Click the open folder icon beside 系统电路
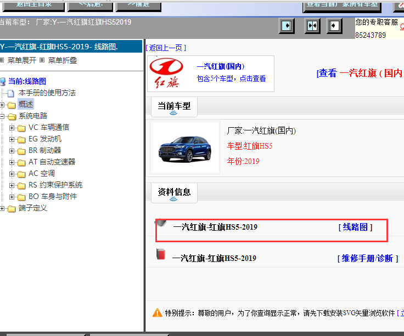This screenshot has height=336, width=404. (12, 117)
